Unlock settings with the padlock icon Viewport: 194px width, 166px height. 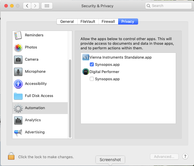tap(11, 156)
